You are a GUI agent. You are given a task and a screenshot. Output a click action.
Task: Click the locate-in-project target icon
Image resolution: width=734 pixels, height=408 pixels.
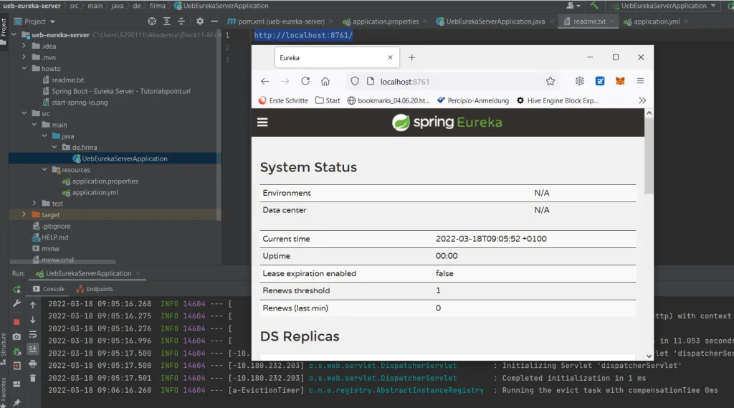point(152,21)
